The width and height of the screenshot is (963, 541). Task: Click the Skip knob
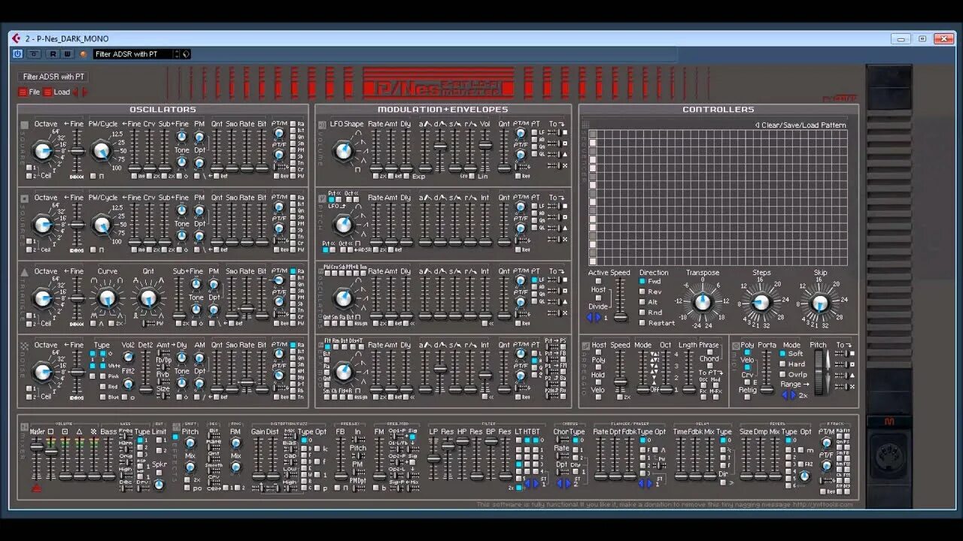(x=819, y=303)
